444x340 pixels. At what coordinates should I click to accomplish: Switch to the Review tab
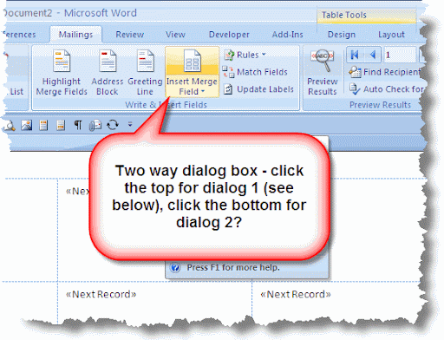pos(129,35)
